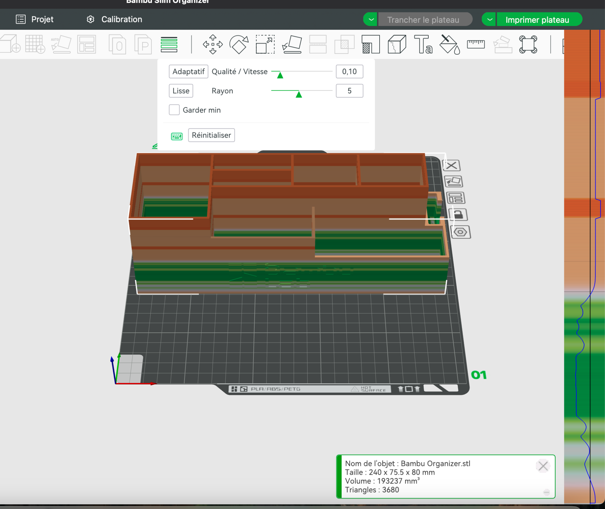Toggle the Variable layer height tool
The image size is (605, 509).
click(169, 44)
